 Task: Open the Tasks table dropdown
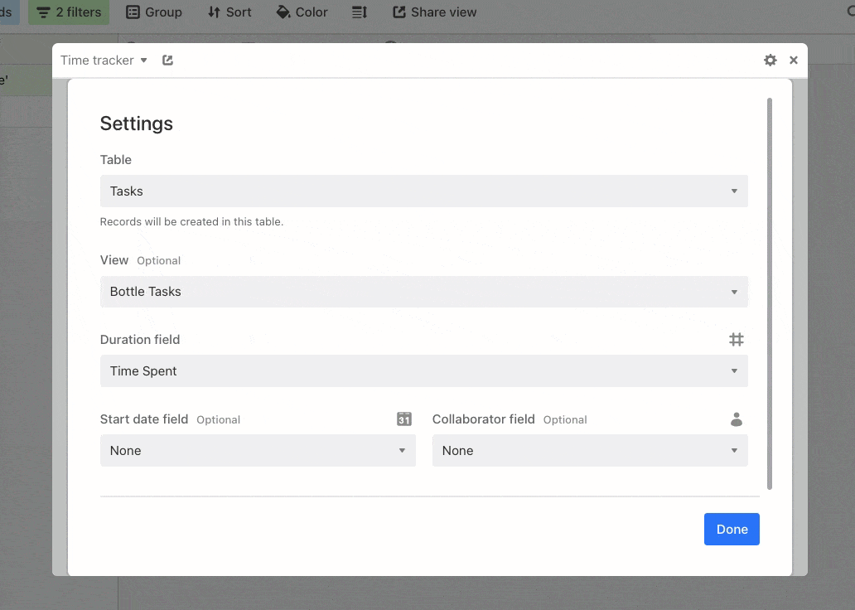(x=423, y=191)
